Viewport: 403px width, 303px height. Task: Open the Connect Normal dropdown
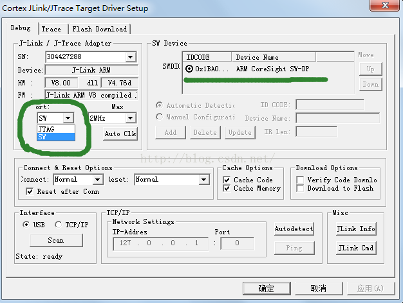pos(98,180)
